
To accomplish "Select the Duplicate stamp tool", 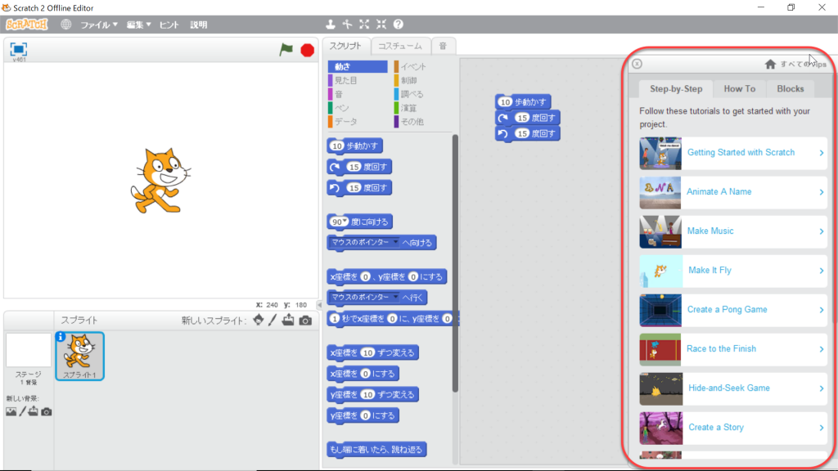I will pyautogui.click(x=331, y=24).
